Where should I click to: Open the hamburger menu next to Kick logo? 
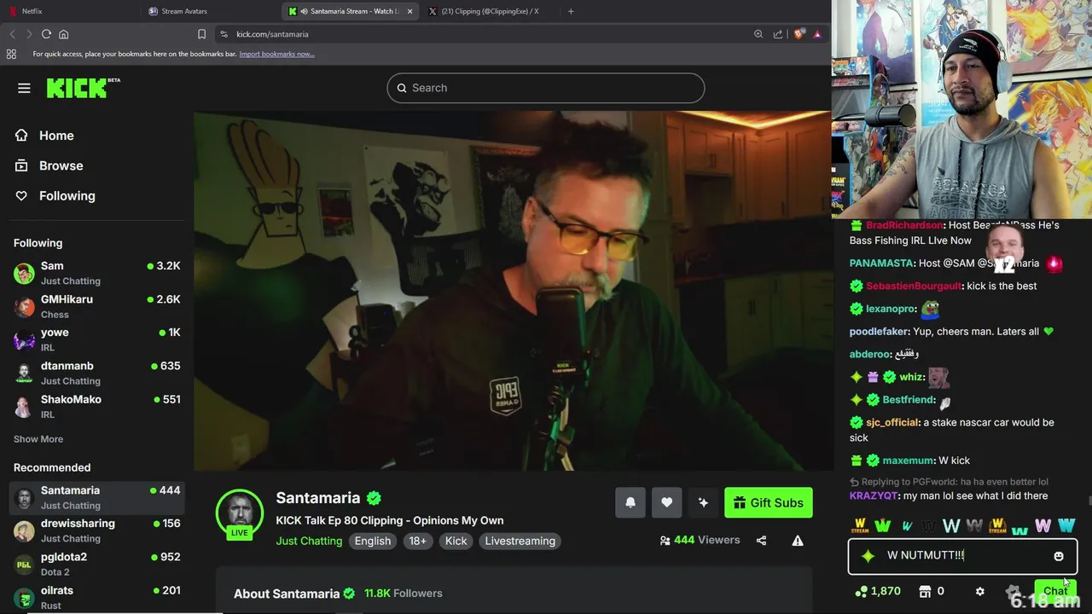[x=24, y=88]
